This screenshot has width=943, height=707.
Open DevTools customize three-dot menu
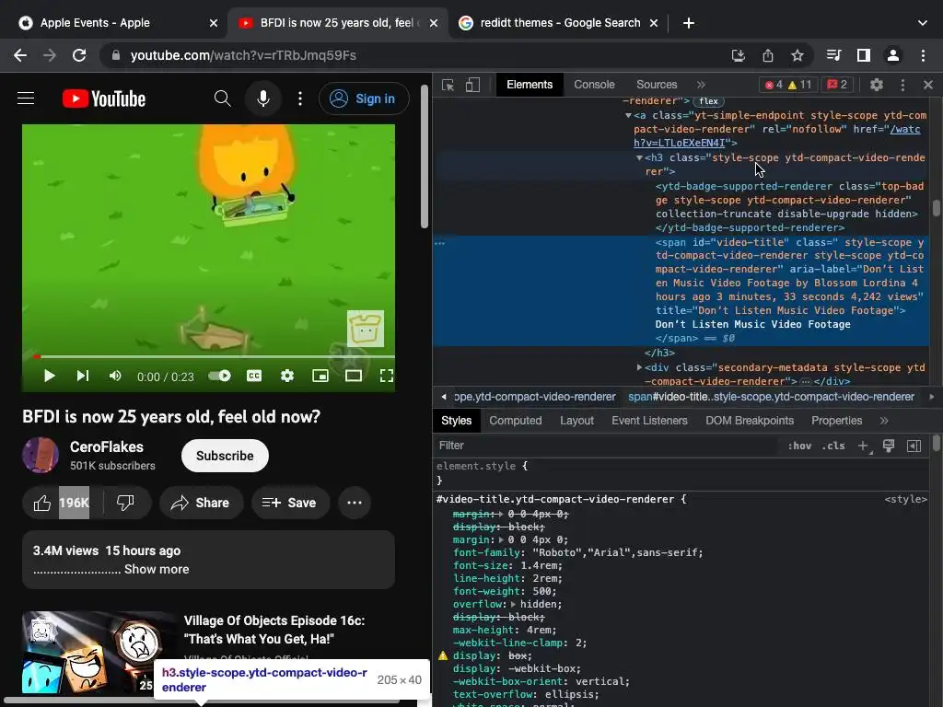[902, 85]
